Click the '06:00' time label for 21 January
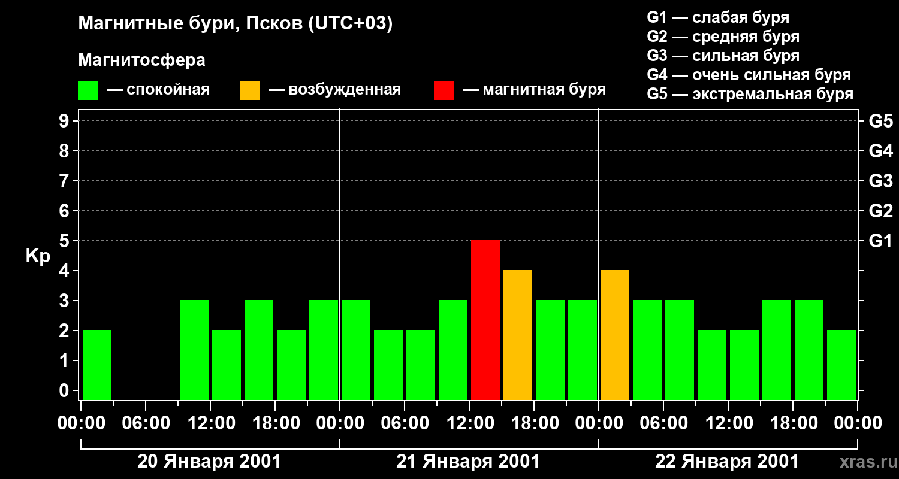899x479 pixels. [404, 423]
